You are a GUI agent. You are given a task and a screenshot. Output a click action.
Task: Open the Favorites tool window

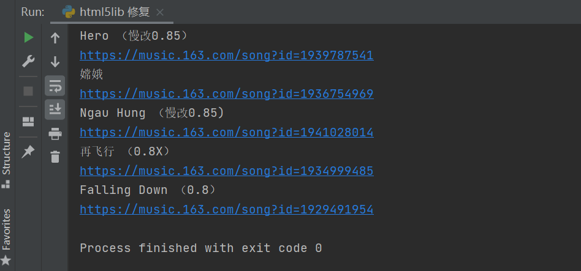(x=6, y=237)
